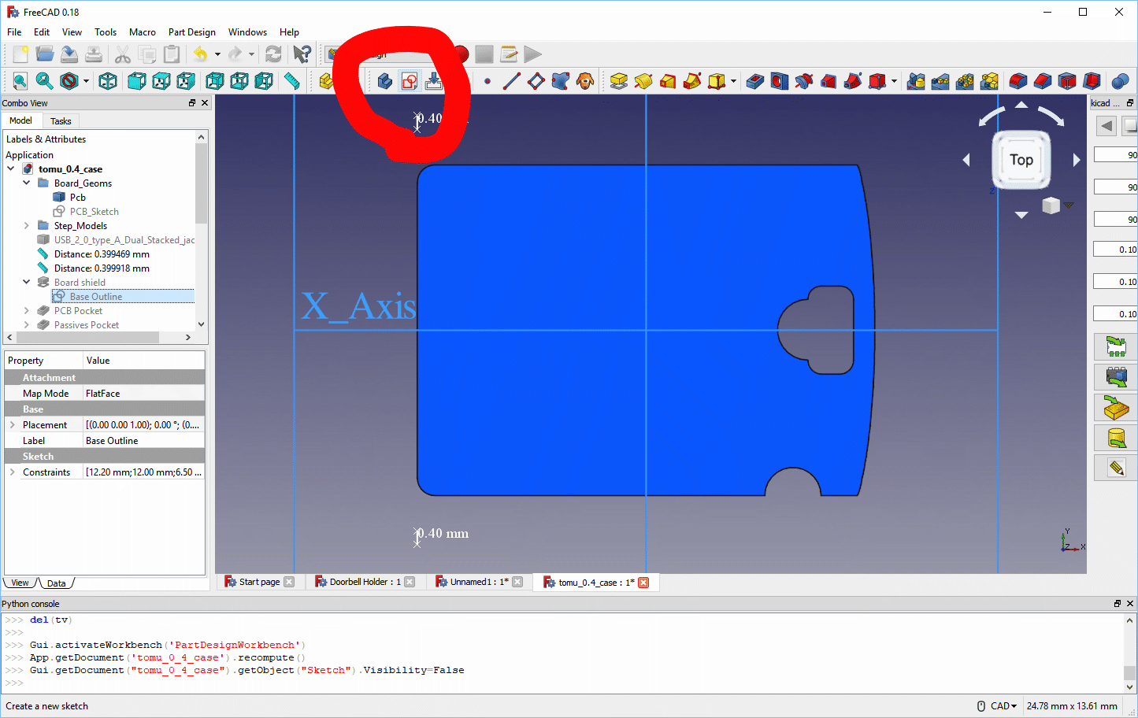The image size is (1138, 718).
Task: Select the Pad tool
Action: coord(619,81)
